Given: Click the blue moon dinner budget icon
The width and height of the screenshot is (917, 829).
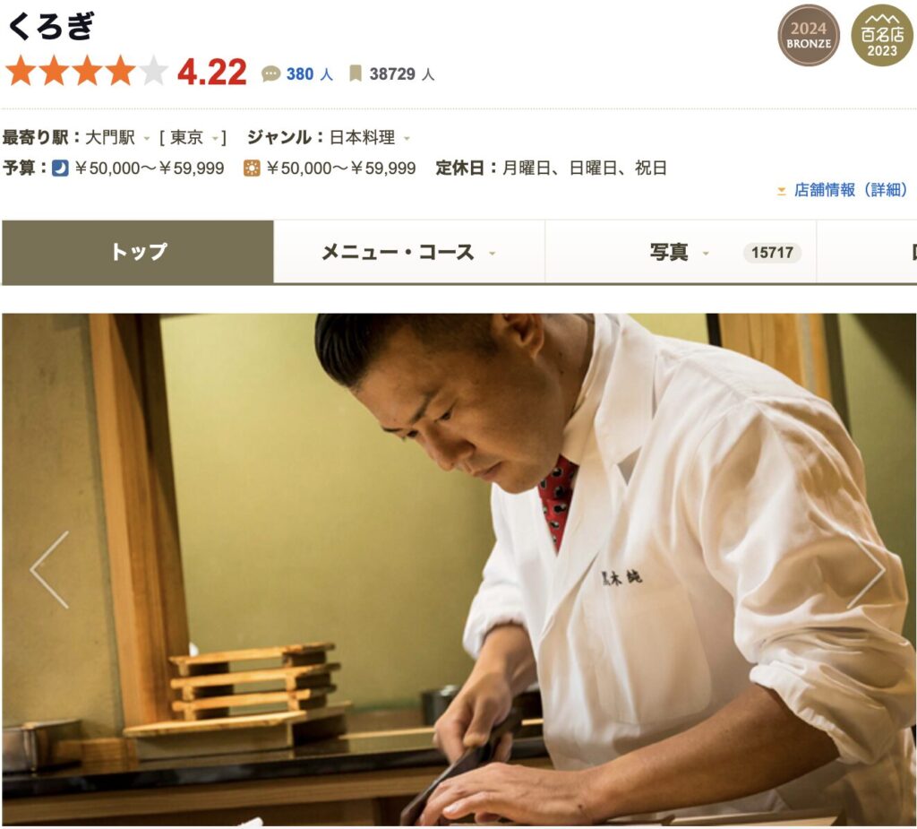Looking at the screenshot, I should (60, 168).
